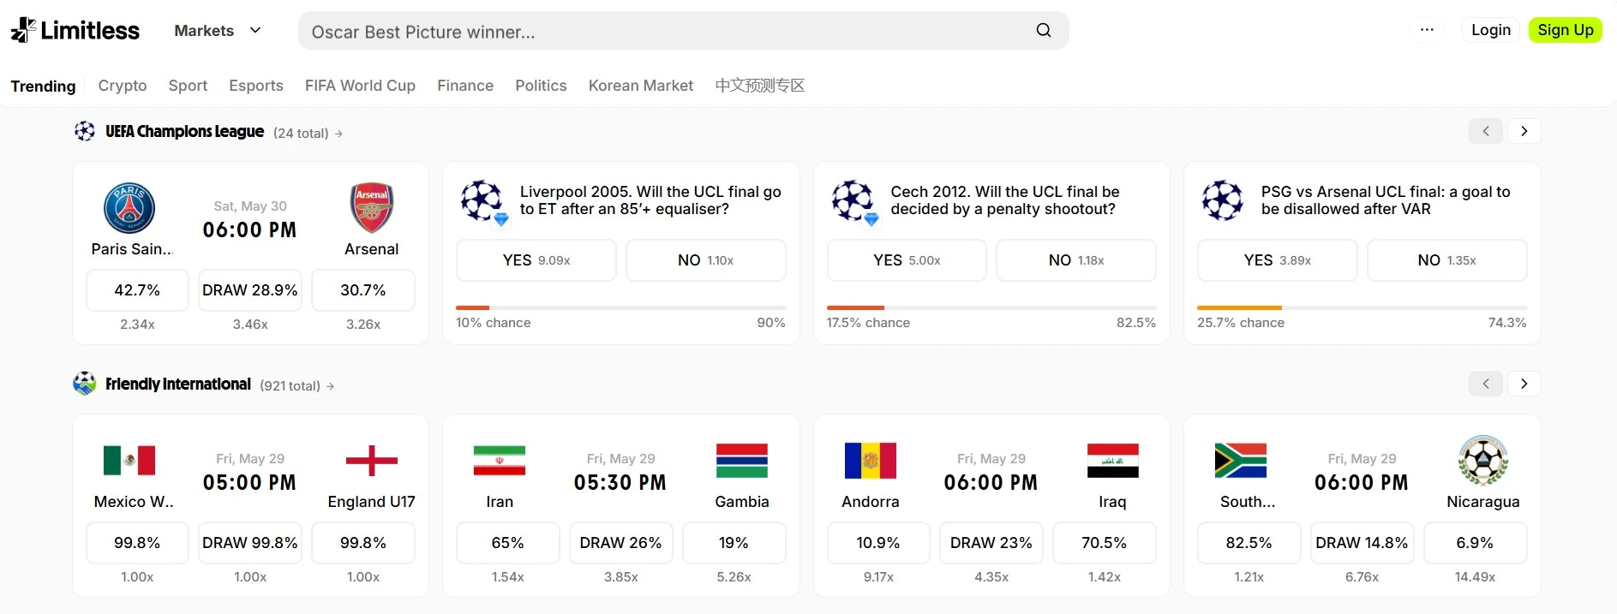
Task: Open the Politics tab
Action: tap(541, 86)
